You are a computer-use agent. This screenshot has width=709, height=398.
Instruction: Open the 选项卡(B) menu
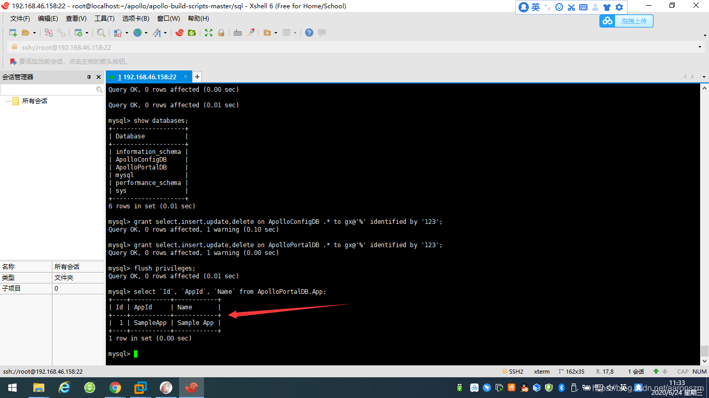point(136,19)
